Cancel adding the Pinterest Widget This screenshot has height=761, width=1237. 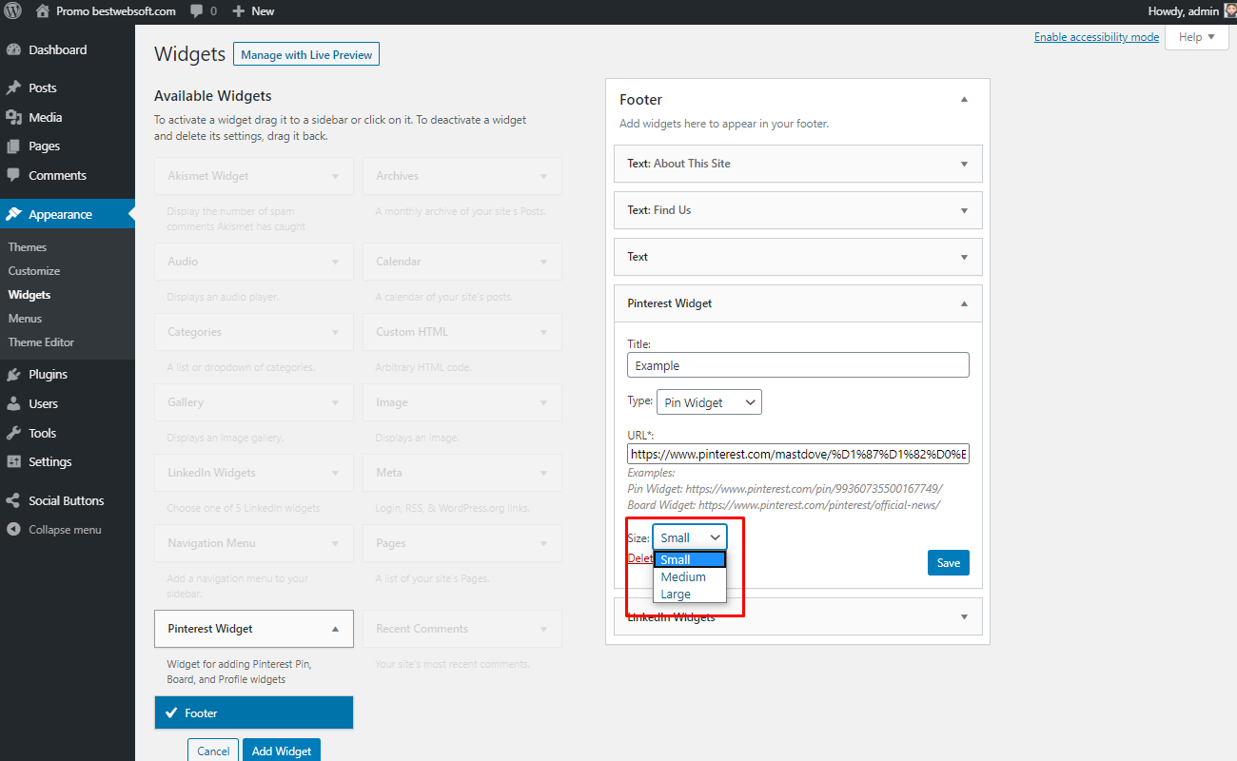(213, 750)
